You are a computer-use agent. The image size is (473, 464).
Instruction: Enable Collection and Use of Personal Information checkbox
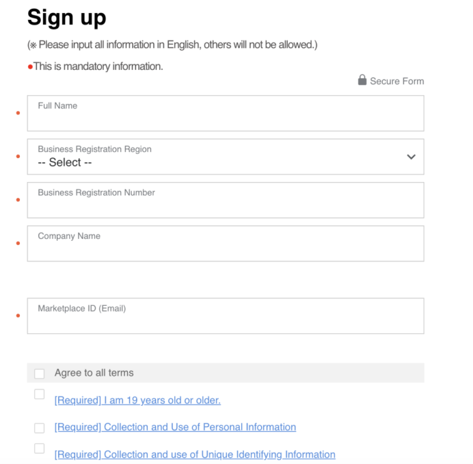click(x=39, y=428)
